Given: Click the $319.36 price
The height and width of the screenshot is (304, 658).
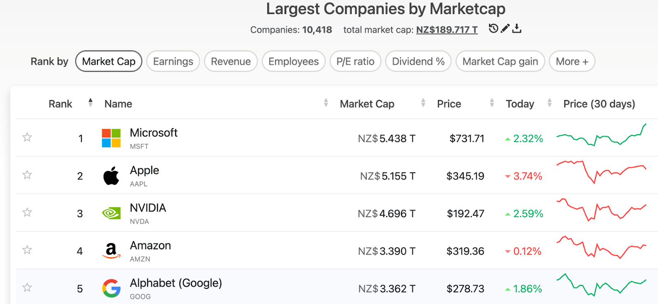Looking at the screenshot, I should click(466, 251).
